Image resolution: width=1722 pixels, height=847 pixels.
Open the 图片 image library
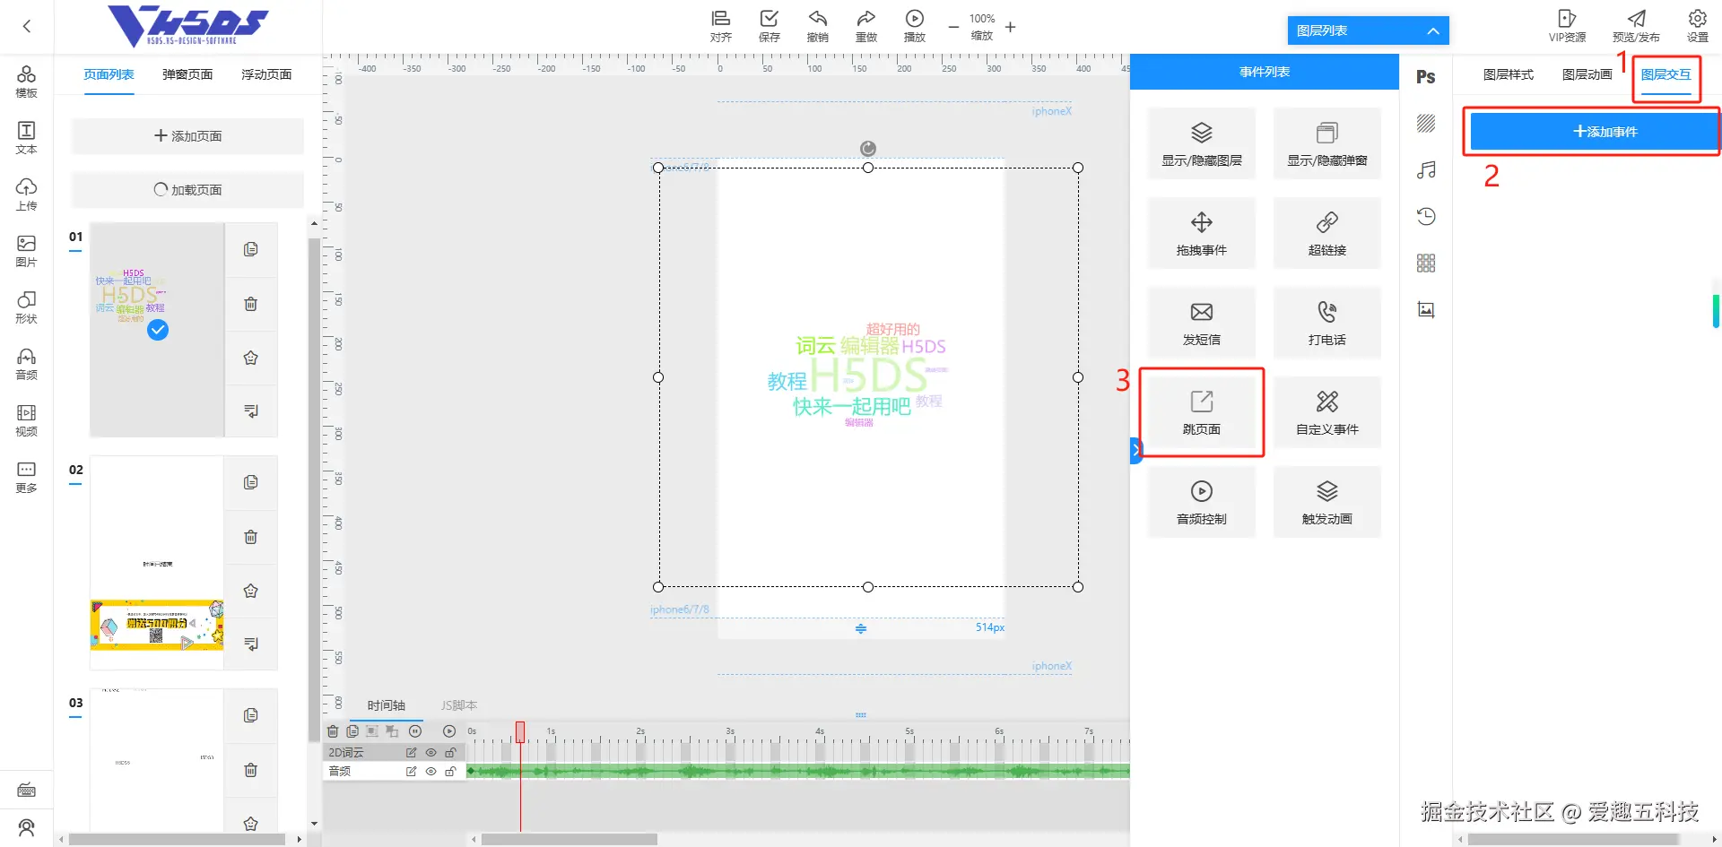(26, 251)
